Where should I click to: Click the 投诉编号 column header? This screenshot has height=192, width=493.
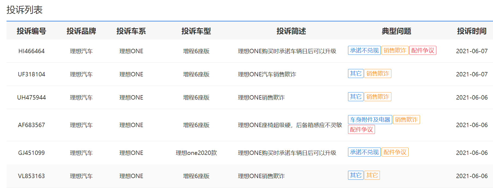click(x=31, y=31)
